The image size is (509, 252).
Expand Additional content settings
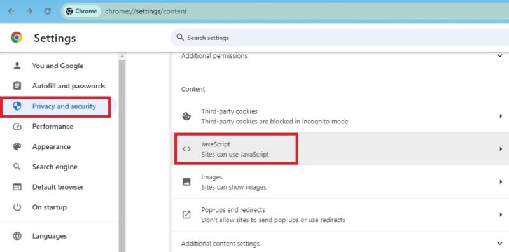click(x=499, y=243)
